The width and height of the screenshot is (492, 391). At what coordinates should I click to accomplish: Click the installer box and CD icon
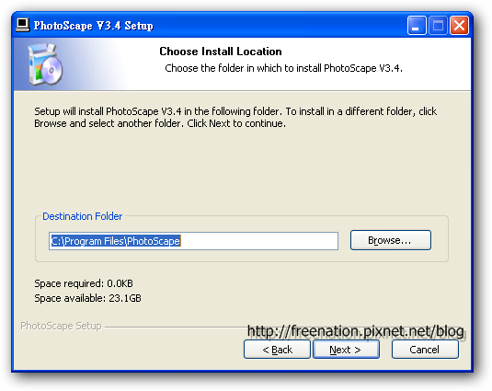coord(45,64)
